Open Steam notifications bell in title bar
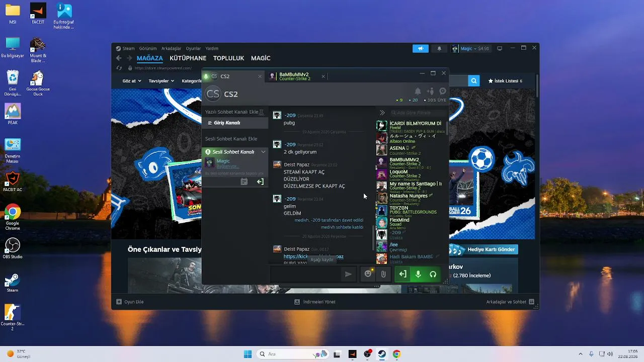Viewport: 644px width, 362px height. coord(439,48)
